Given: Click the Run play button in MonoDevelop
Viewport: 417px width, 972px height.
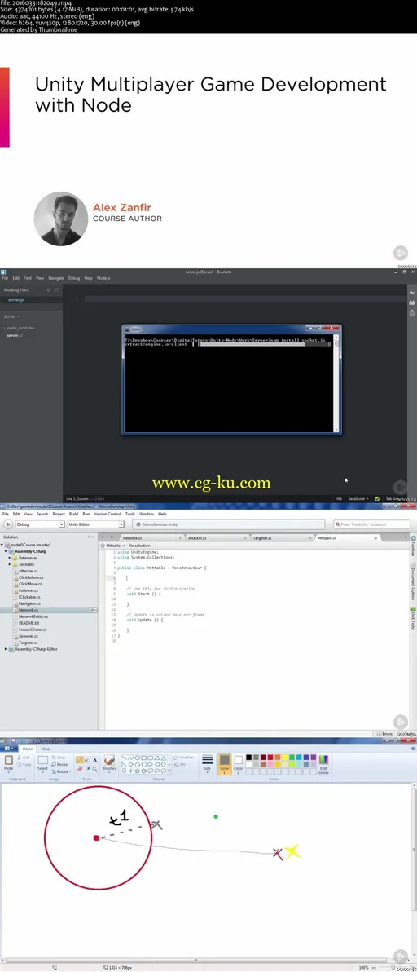Looking at the screenshot, I should 8,524.
